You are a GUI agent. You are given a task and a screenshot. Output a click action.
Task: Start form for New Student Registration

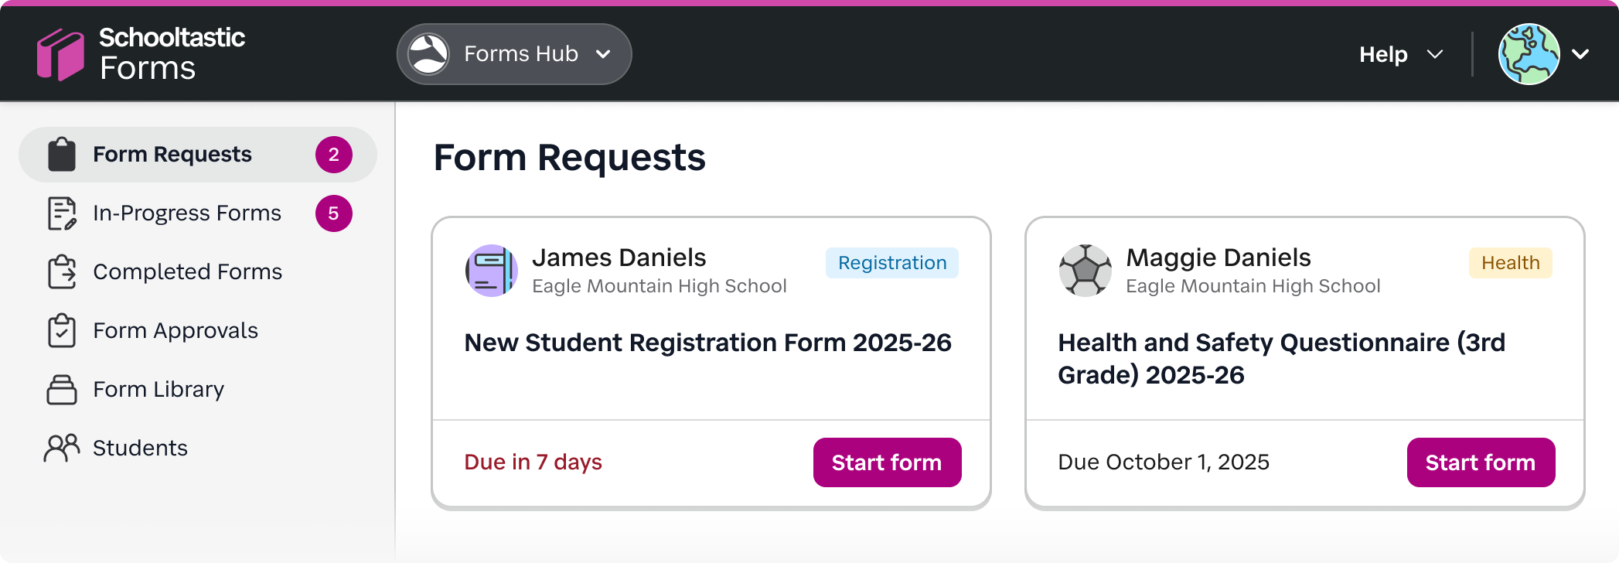(886, 462)
